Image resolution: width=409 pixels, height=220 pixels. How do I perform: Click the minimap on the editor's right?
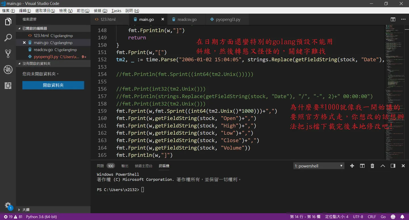(396, 91)
